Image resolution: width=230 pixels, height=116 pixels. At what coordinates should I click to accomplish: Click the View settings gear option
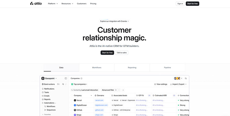pyautogui.click(x=161, y=84)
